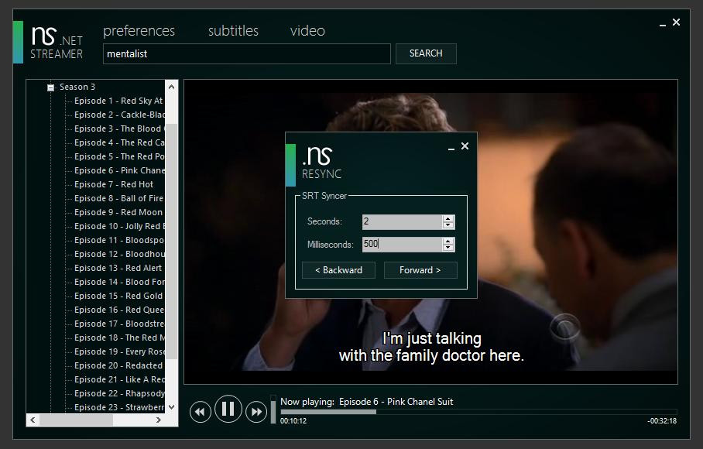Shift subtitles with < Backward button
The image size is (703, 449).
click(x=338, y=270)
